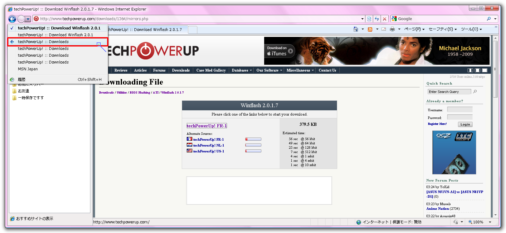Click the BIOS Flashing breadcrumb link
This screenshot has width=506, height=233.
140,92
